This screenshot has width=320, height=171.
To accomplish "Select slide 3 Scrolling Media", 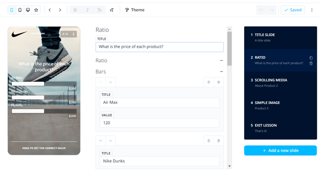I will point(280,83).
